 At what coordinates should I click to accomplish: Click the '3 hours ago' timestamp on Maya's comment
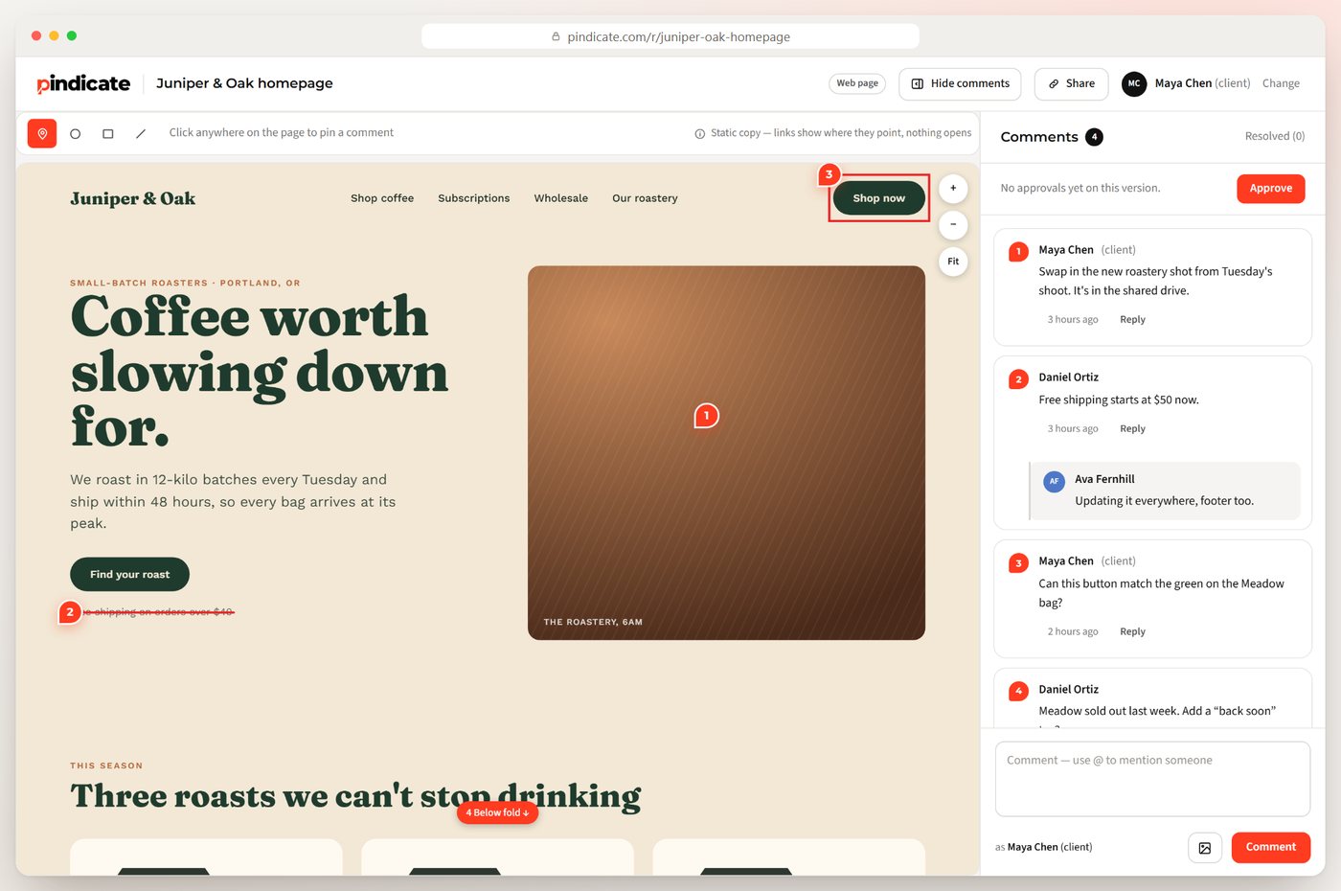(x=1073, y=320)
